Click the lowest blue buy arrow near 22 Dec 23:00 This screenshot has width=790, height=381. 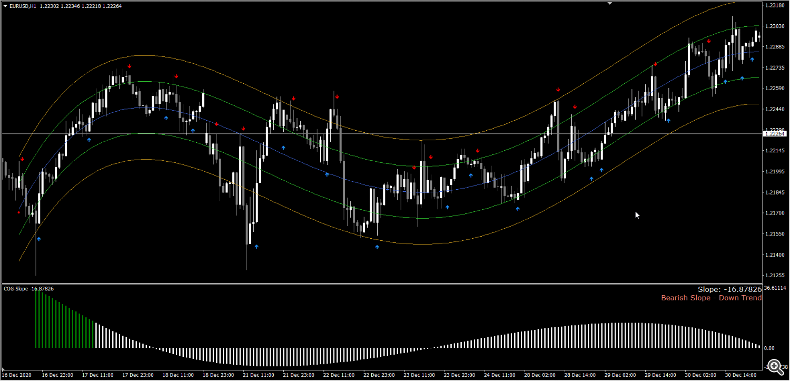tap(377, 247)
